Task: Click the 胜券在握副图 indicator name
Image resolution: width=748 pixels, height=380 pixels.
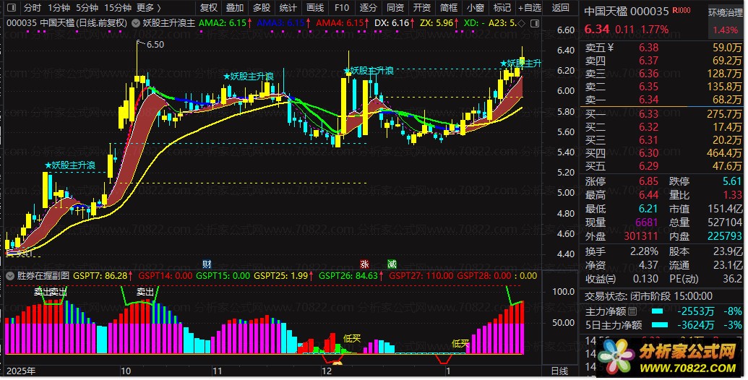Action: (x=43, y=275)
